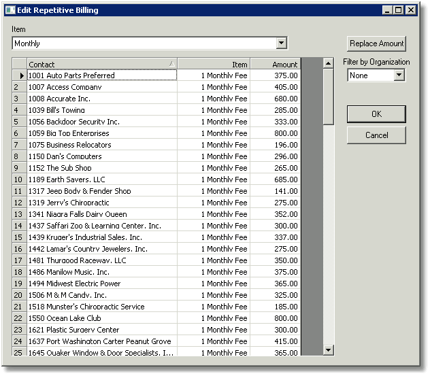Click the Replace Amount button

pos(376,44)
